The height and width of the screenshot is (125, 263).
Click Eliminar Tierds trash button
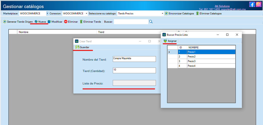tap(90, 22)
